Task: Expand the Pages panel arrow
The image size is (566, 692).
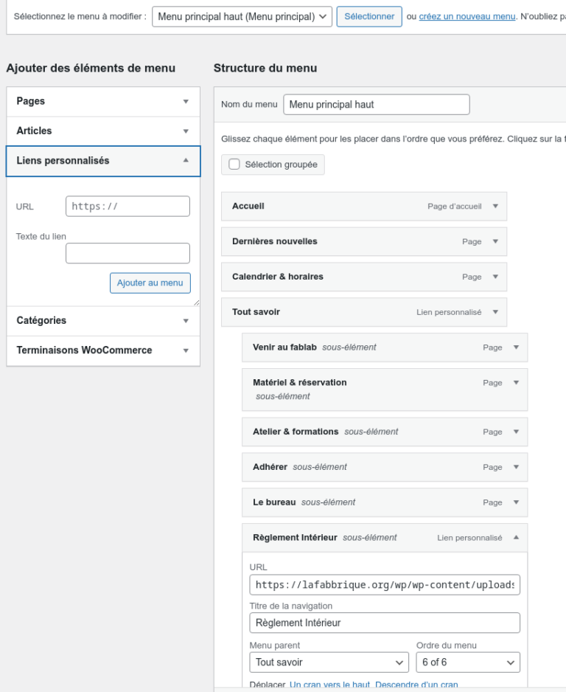Action: click(x=186, y=102)
